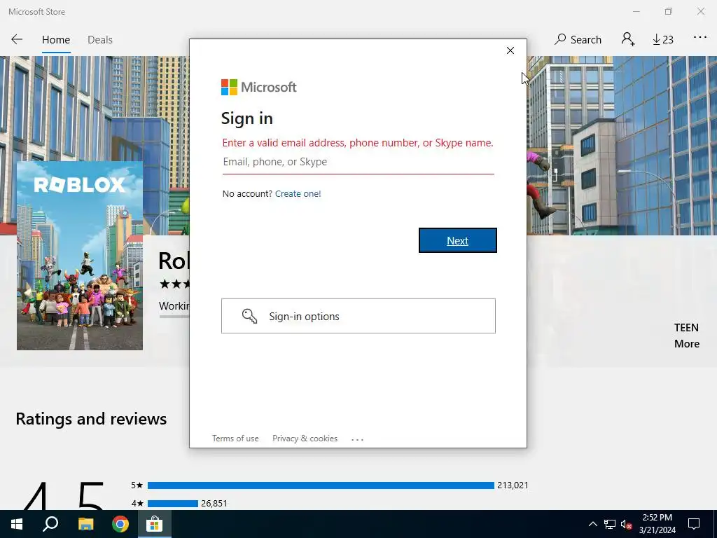Open Windows taskbar search
This screenshot has height=538, width=717.
pyautogui.click(x=50, y=524)
